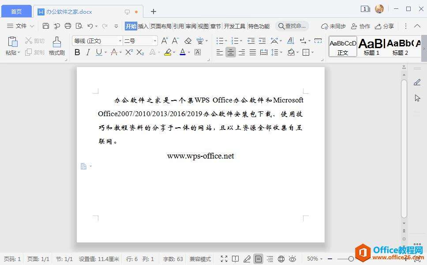Open borders dropdown
The width and height of the screenshot is (427, 265).
(x=312, y=52)
